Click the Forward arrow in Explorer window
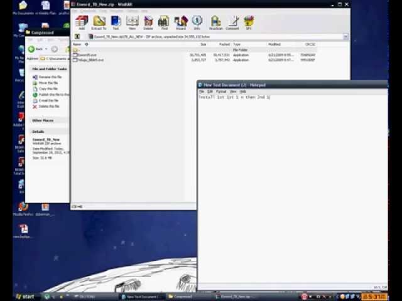Image resolution: width=402 pixels, height=301 pixels. (55, 49)
